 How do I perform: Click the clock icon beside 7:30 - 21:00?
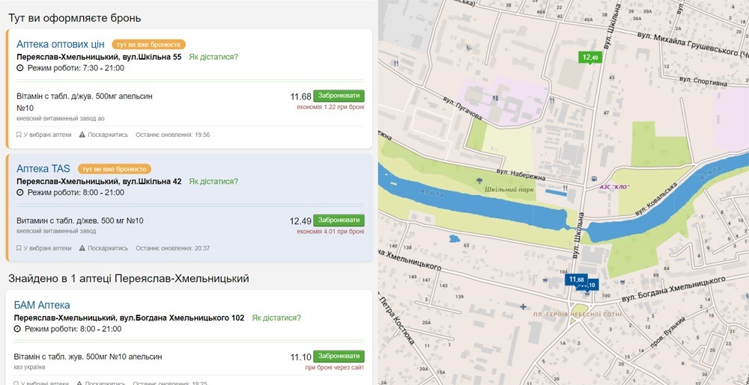tap(20, 68)
